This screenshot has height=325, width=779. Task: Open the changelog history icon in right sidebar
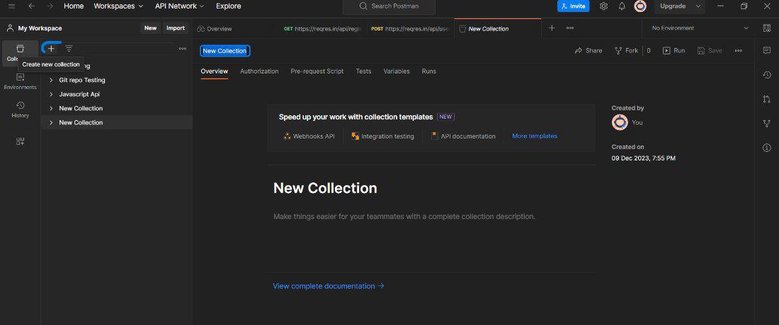(x=766, y=75)
